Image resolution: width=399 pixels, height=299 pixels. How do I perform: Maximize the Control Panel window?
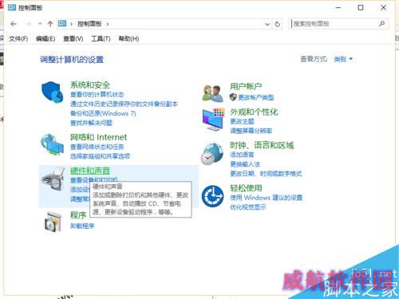coord(361,7)
